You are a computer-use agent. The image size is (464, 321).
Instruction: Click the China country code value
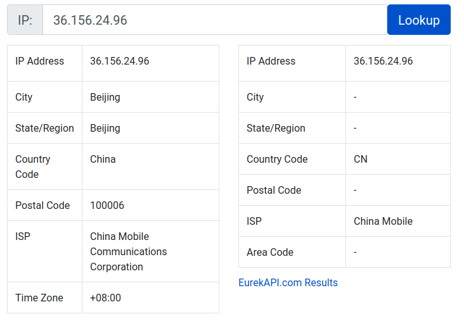pos(103,160)
